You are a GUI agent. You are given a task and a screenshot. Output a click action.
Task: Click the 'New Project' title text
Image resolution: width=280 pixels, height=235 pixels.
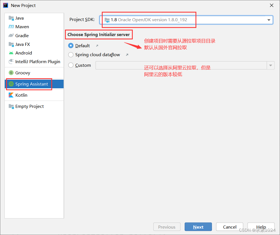pyautogui.click(x=23, y=6)
